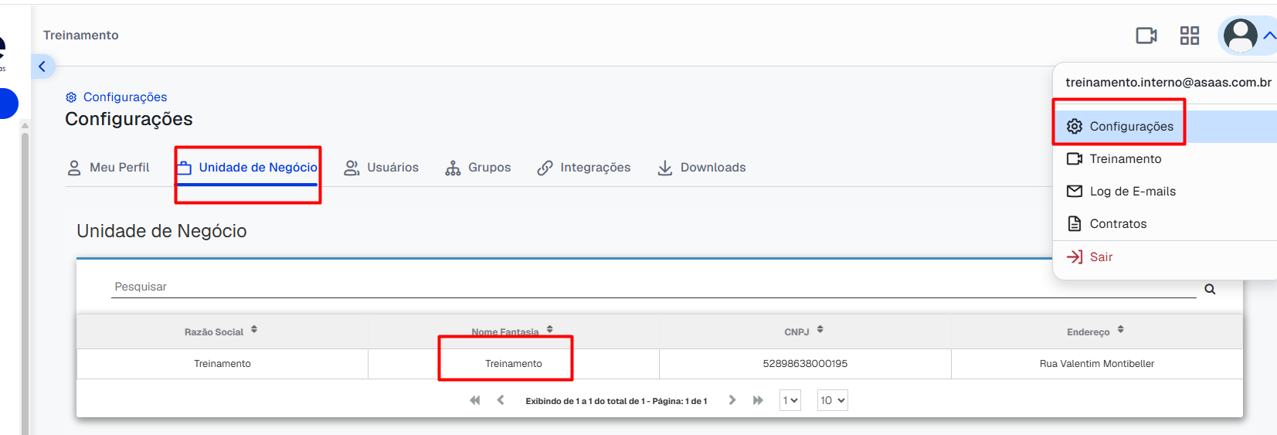Click the magnifying glass search icon
This screenshot has height=435, width=1277.
[1210, 289]
